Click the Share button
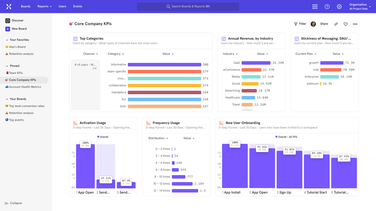 tap(324, 24)
